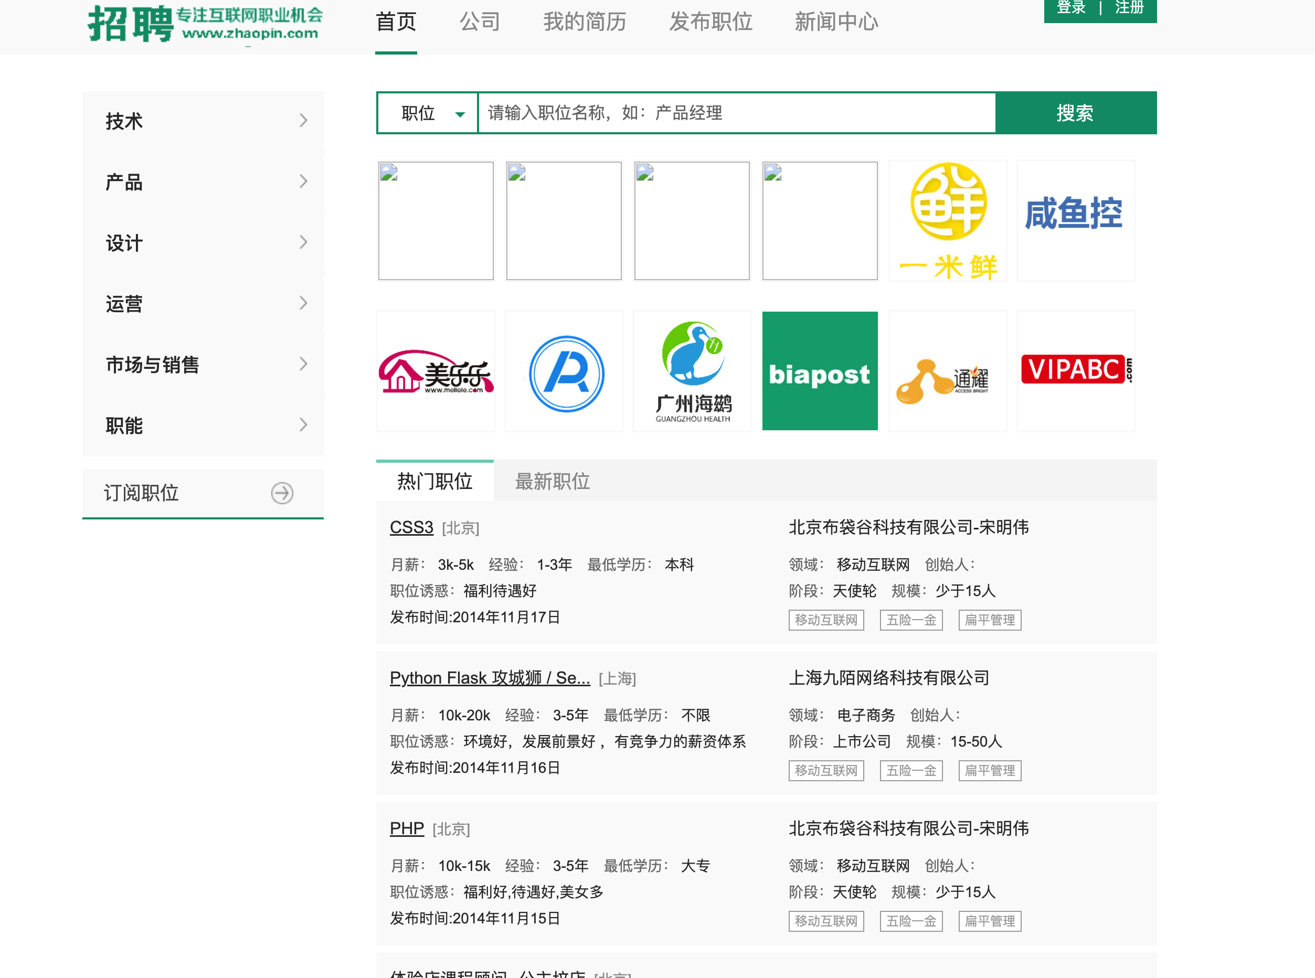The image size is (1315, 978).
Task: Open the 咸鱼控 company logo
Action: pos(1075,221)
